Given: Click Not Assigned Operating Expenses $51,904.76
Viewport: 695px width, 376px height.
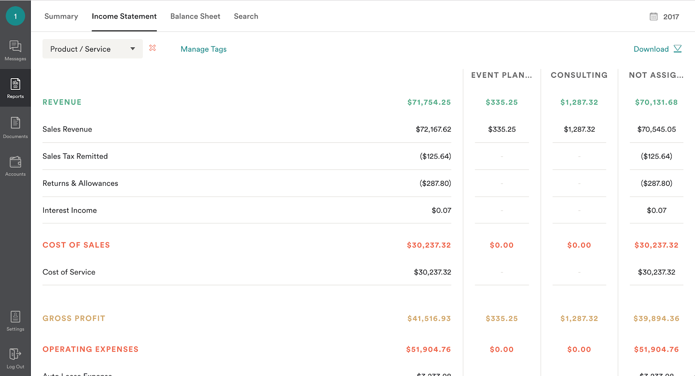Looking at the screenshot, I should click(656, 349).
